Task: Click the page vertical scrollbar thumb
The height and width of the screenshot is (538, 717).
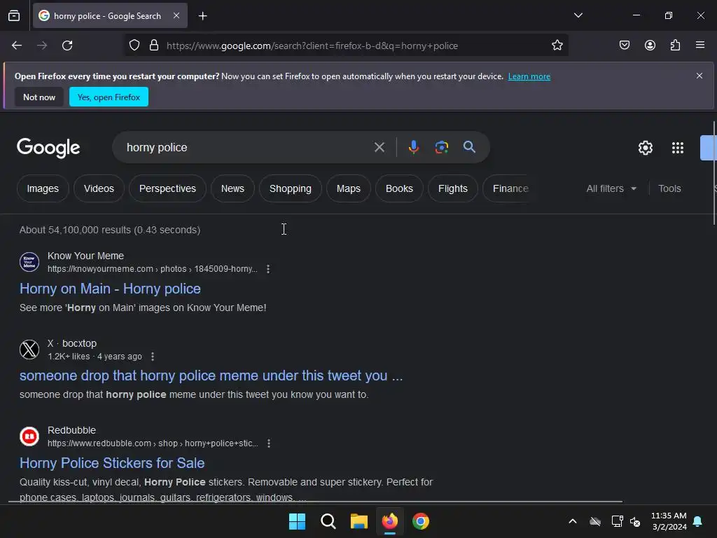Action: 714,173
